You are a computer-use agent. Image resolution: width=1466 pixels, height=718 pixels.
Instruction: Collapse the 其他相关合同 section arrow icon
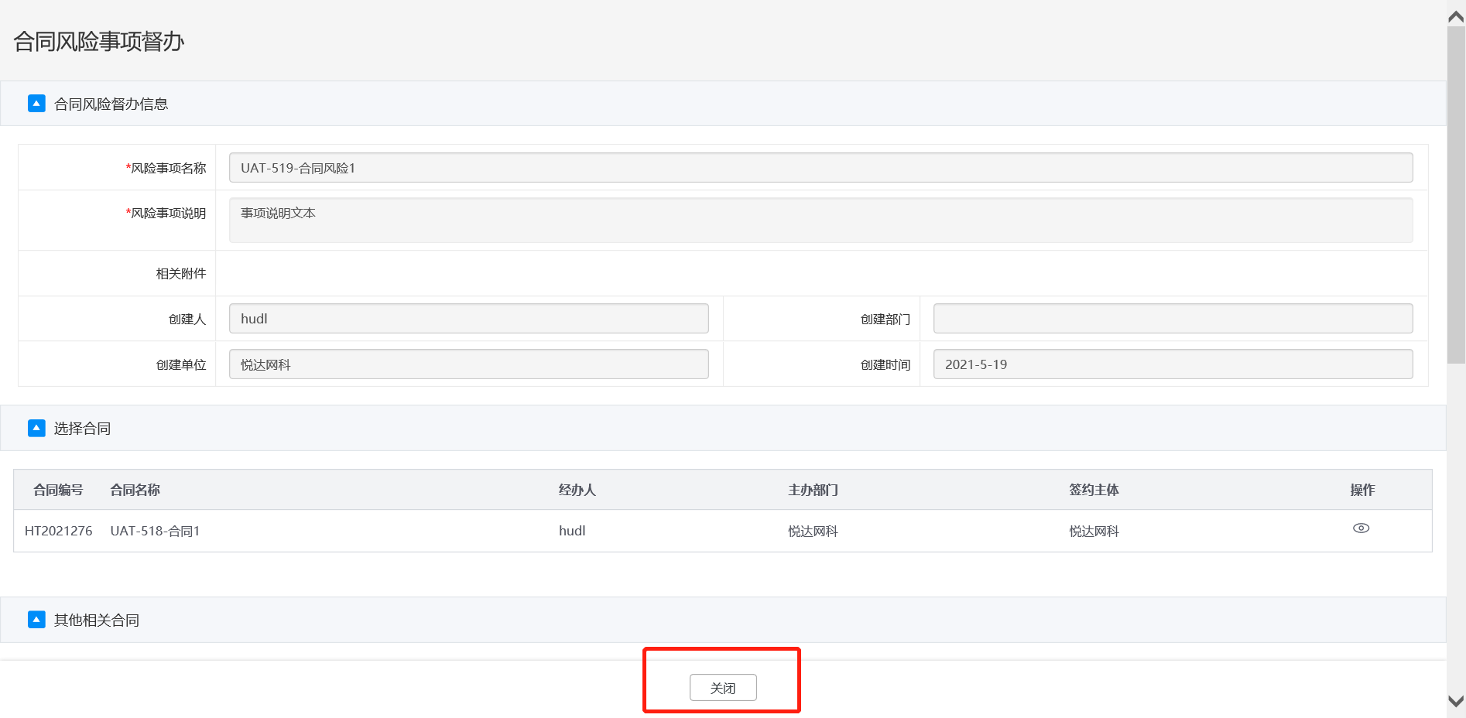36,620
